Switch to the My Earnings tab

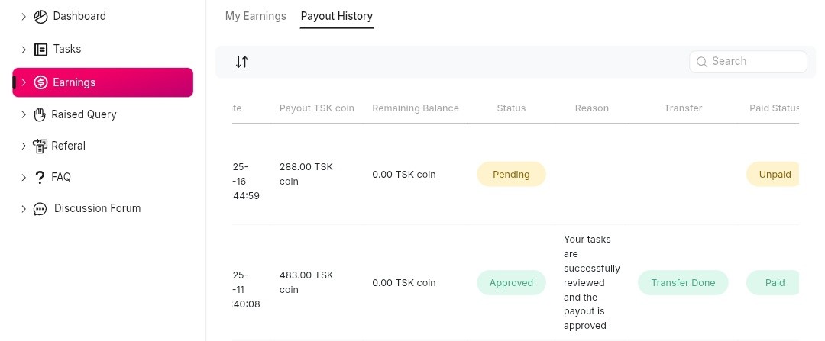tap(255, 16)
